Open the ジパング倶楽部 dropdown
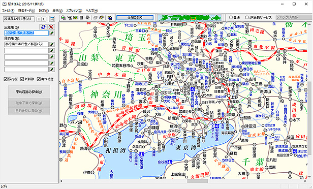This screenshot has height=189, width=313. (x=294, y=17)
